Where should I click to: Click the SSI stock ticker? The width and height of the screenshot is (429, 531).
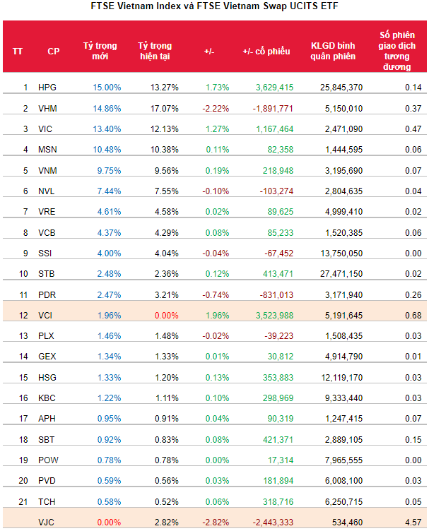tap(46, 253)
